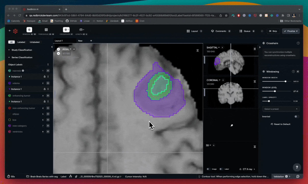Image resolution: width=308 pixels, height=184 pixels.
Task: Select the Window level tool
Action: pos(29,30)
